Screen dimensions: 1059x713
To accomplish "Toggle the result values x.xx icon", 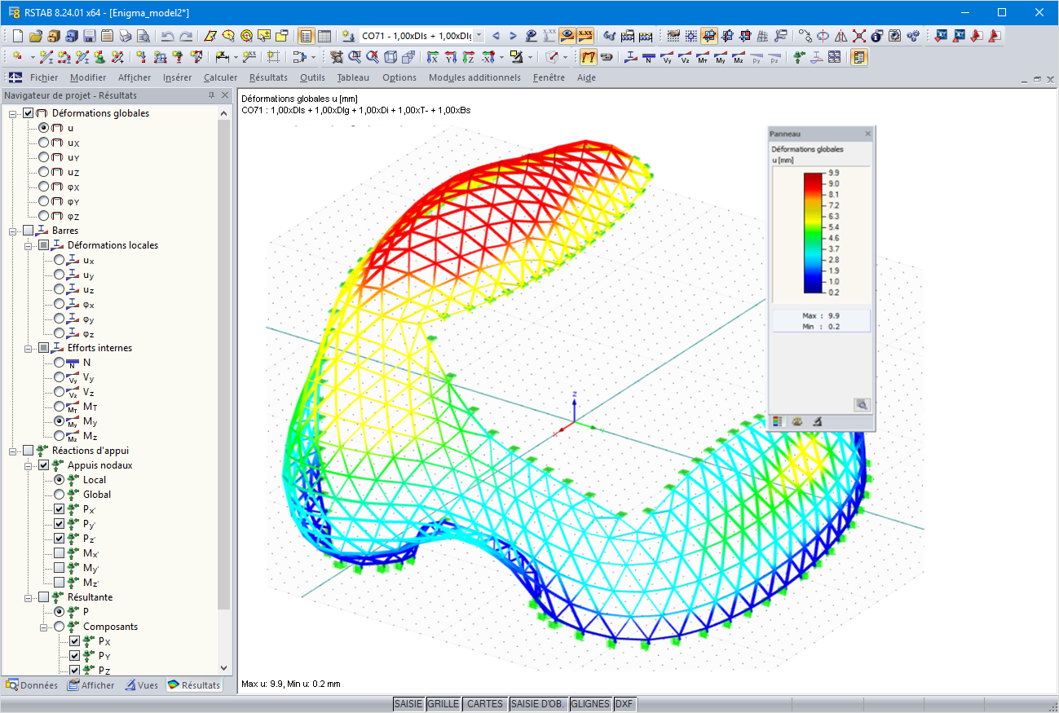I will pyautogui.click(x=585, y=36).
